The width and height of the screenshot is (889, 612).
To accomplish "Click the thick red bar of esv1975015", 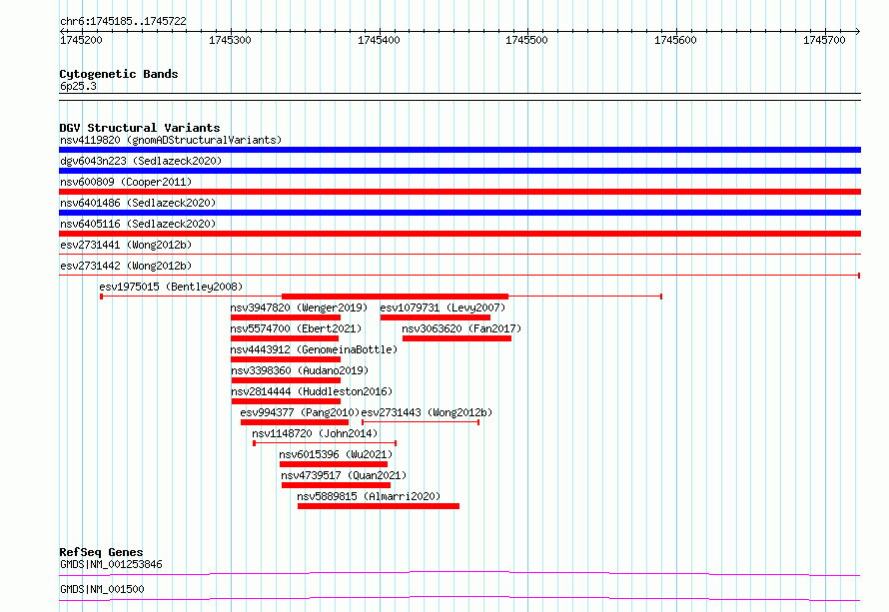I will (x=396, y=297).
